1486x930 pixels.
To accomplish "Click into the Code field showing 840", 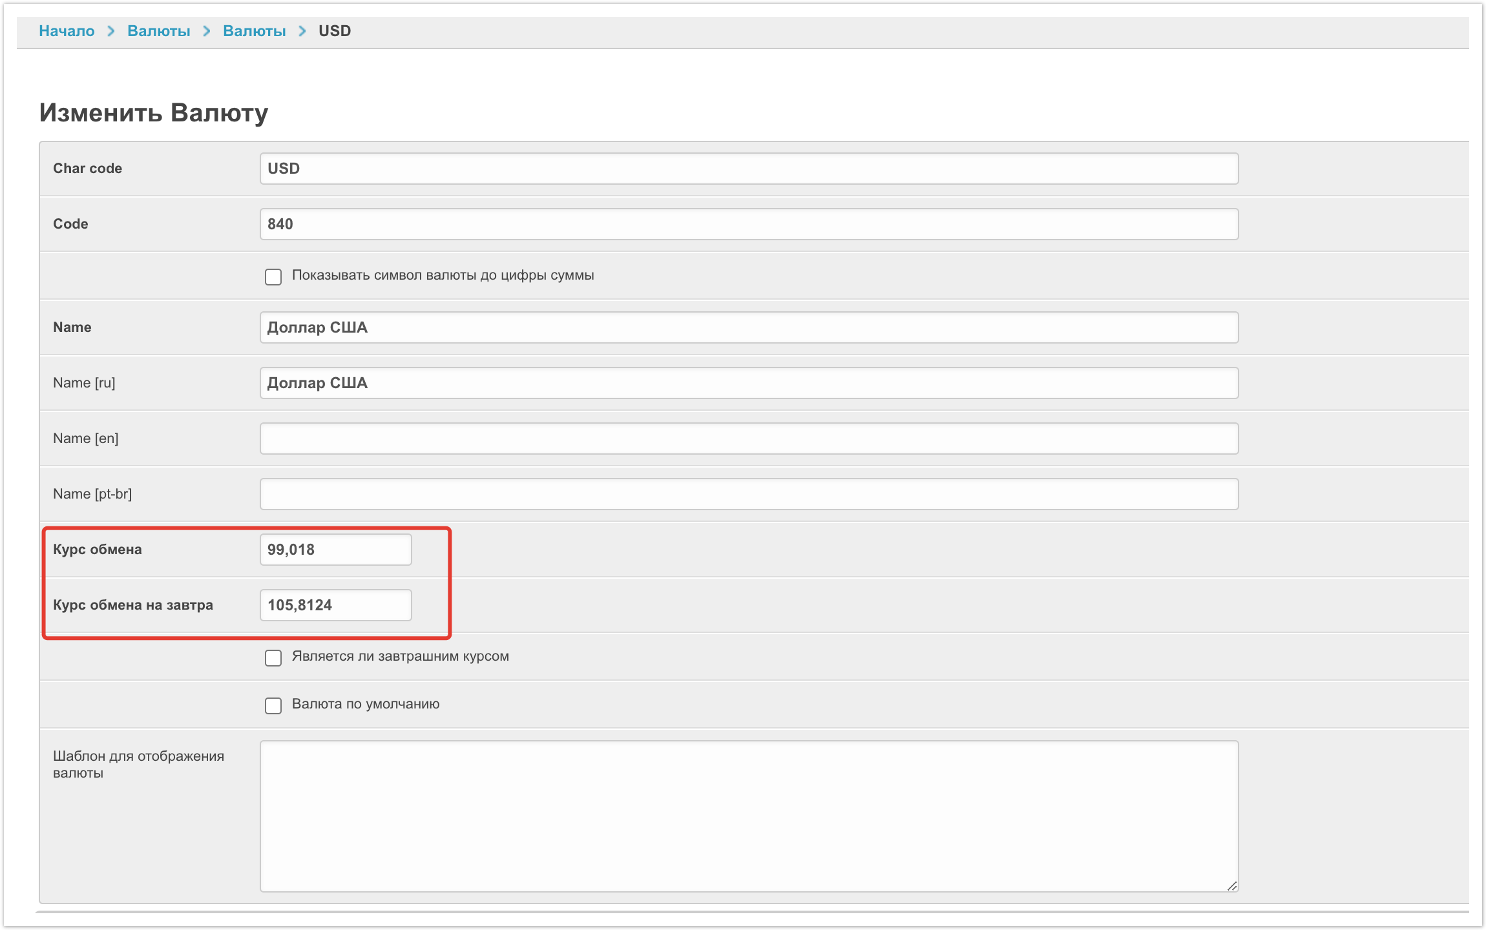I will tap(748, 224).
